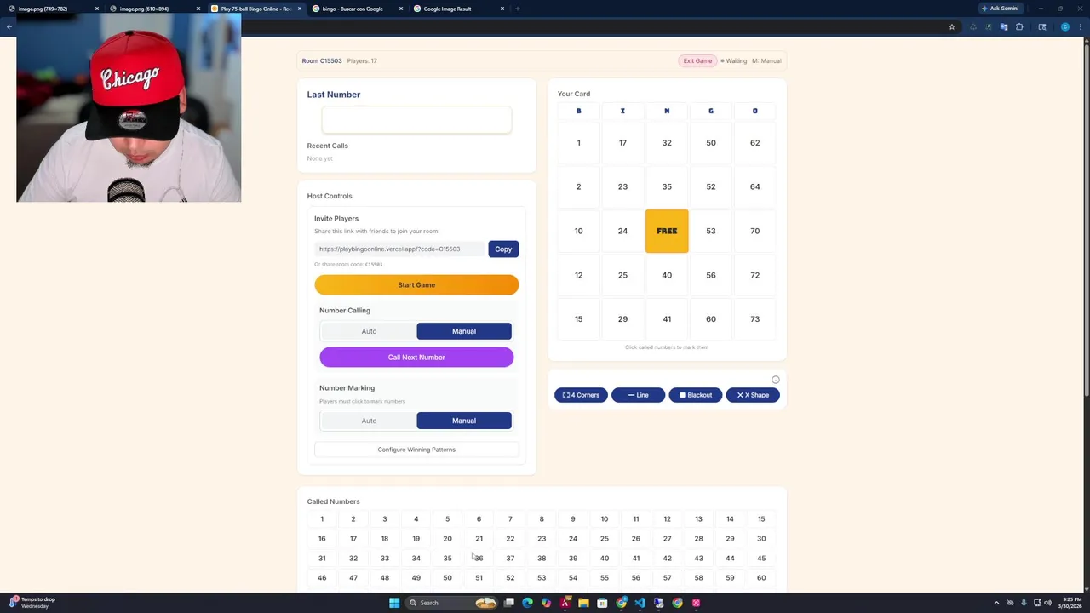The width and height of the screenshot is (1090, 613).
Task: Mark number 64 on your card
Action: click(x=754, y=186)
